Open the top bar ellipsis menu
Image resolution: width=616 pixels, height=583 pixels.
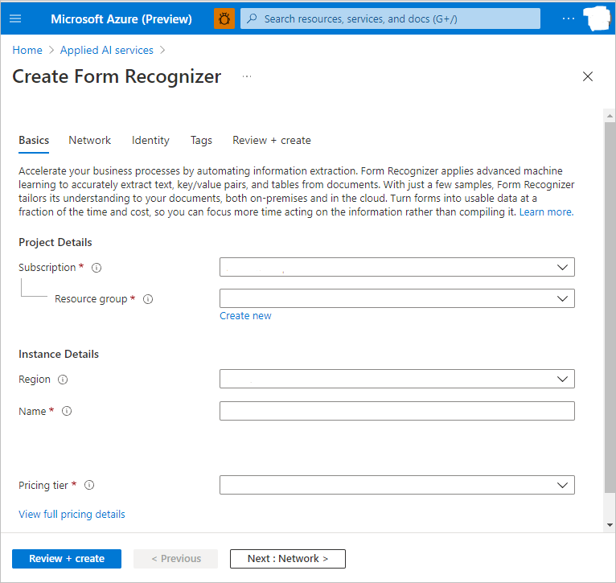(569, 18)
